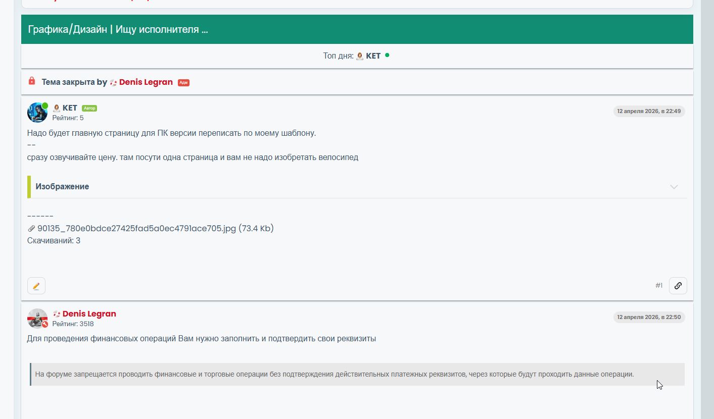Expand the Изображение spoiler with the chevron arrow
The image size is (714, 419).
coord(674,187)
